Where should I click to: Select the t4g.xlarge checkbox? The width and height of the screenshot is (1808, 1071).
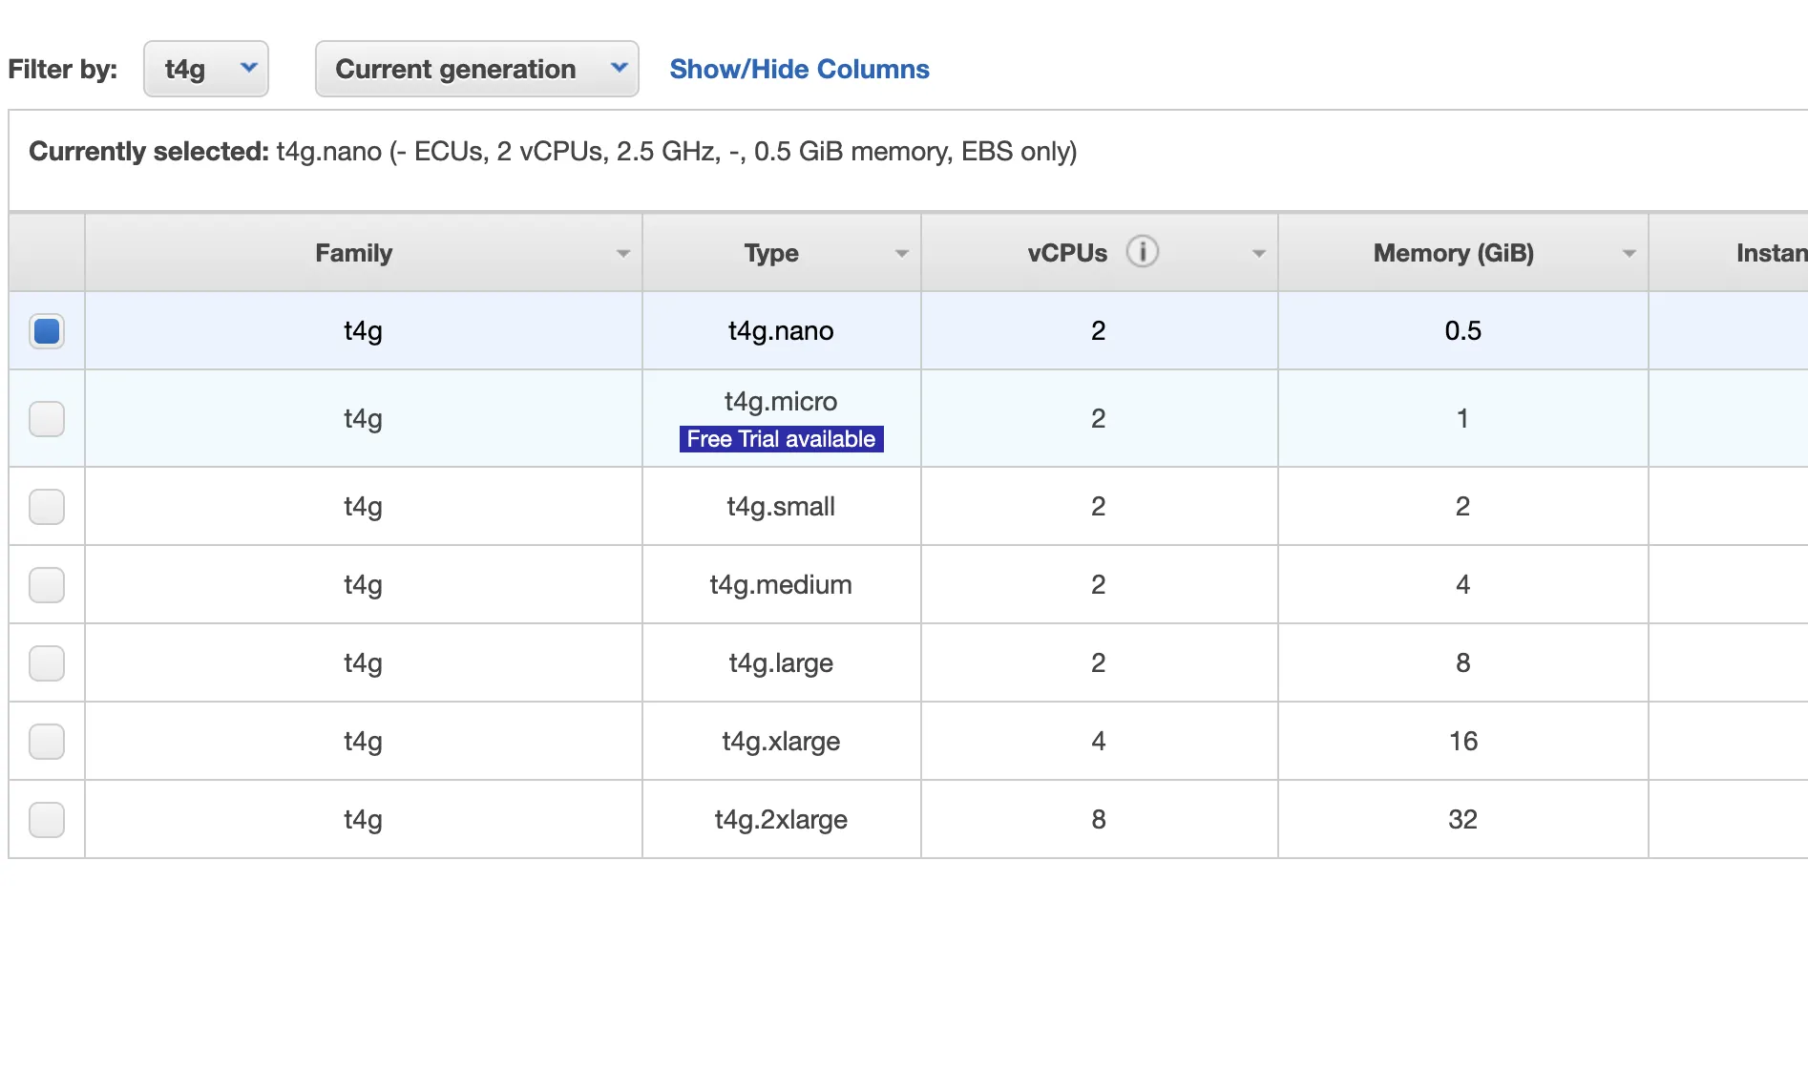pyautogui.click(x=47, y=742)
